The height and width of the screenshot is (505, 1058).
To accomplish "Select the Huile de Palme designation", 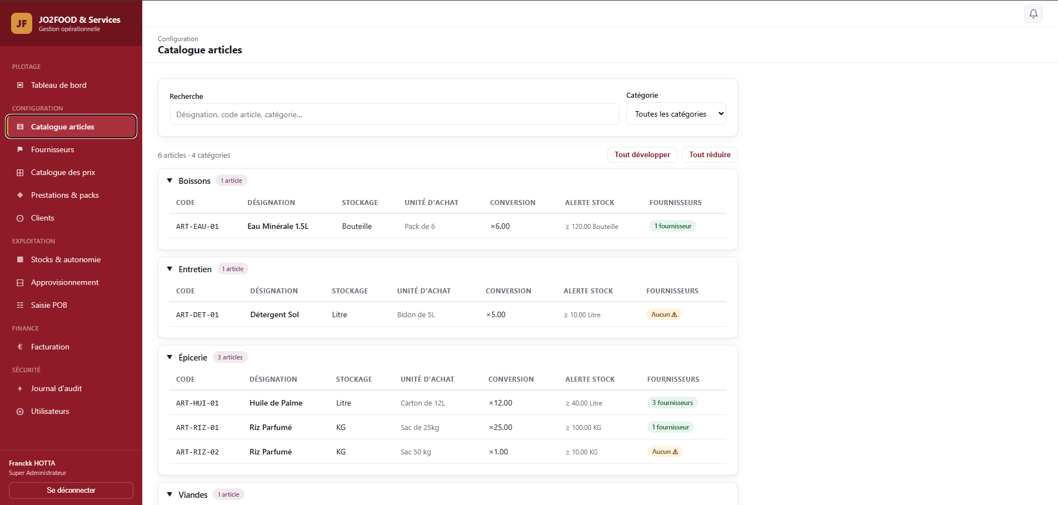I will point(276,403).
